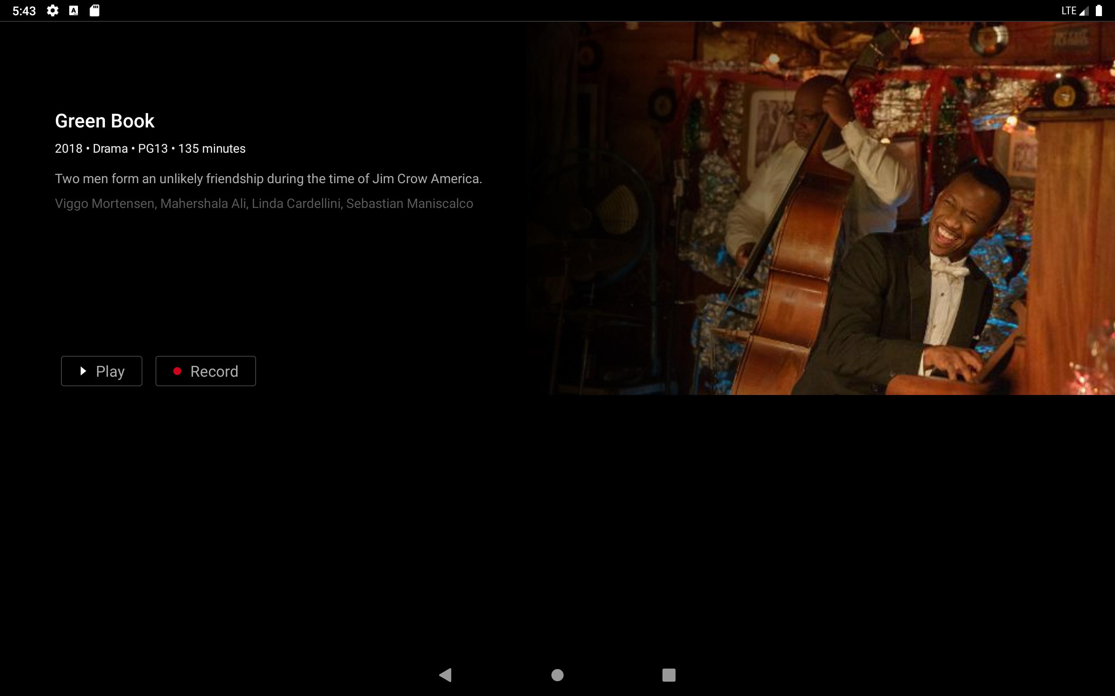Open recent apps square button

(669, 675)
